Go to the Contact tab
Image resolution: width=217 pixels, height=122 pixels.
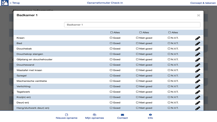point(123,116)
